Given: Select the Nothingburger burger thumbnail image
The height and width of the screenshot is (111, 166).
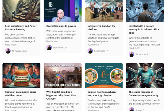Looking at the screenshot, I should click(21, 75).
